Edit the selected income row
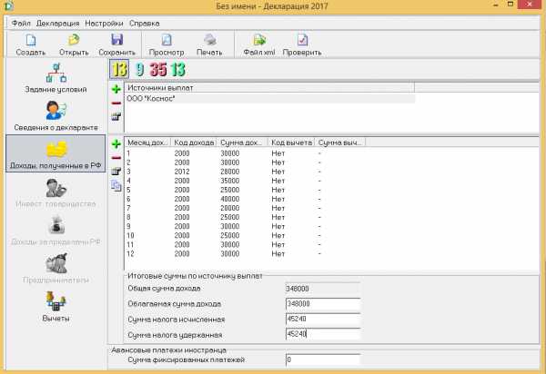Screen dimensions: 546x374 click(x=116, y=172)
